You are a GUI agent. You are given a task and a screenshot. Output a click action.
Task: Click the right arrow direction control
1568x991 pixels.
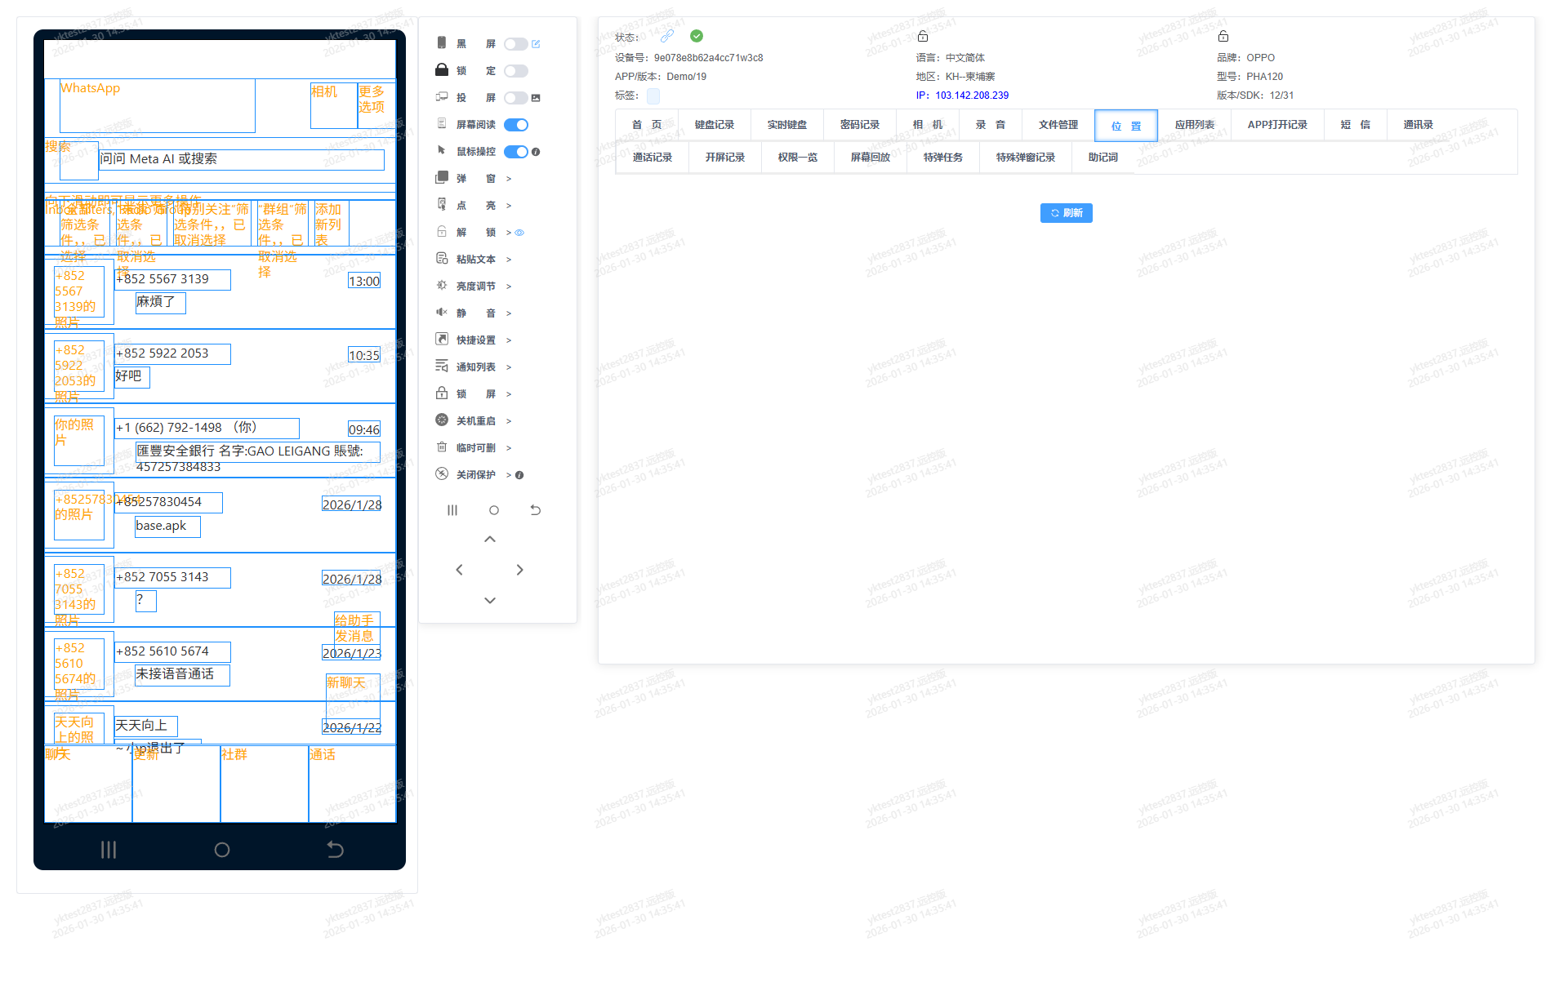(x=519, y=570)
